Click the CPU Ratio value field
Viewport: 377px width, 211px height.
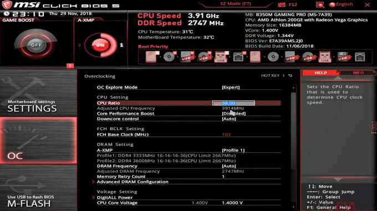[233, 103]
